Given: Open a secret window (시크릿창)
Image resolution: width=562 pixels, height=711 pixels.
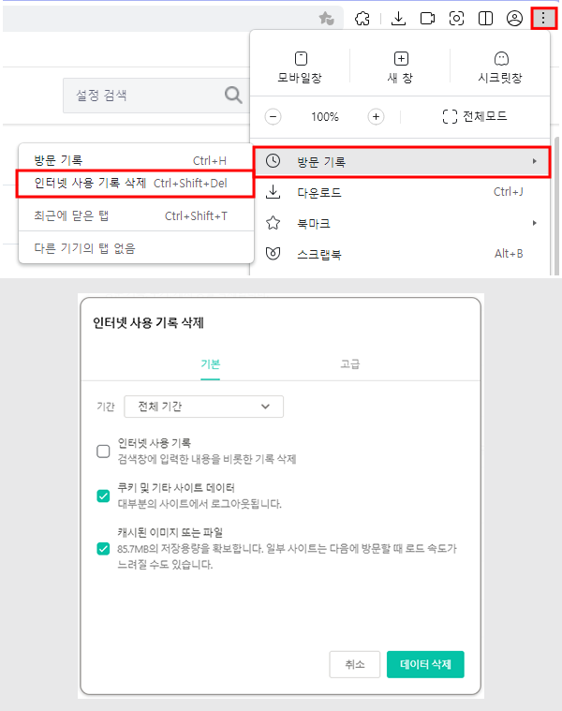Looking at the screenshot, I should click(500, 67).
